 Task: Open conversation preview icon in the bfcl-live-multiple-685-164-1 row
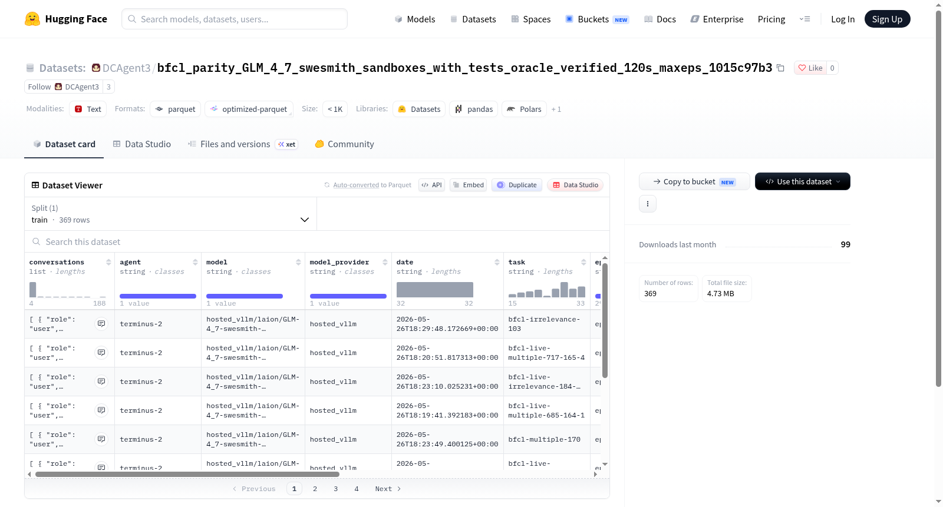[x=101, y=410]
